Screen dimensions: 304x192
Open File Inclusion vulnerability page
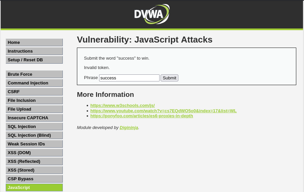(34, 101)
